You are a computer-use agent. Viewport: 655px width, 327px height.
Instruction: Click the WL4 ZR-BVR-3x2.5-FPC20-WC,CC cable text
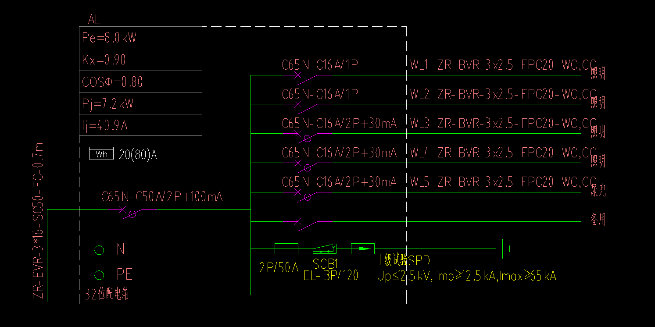(503, 153)
